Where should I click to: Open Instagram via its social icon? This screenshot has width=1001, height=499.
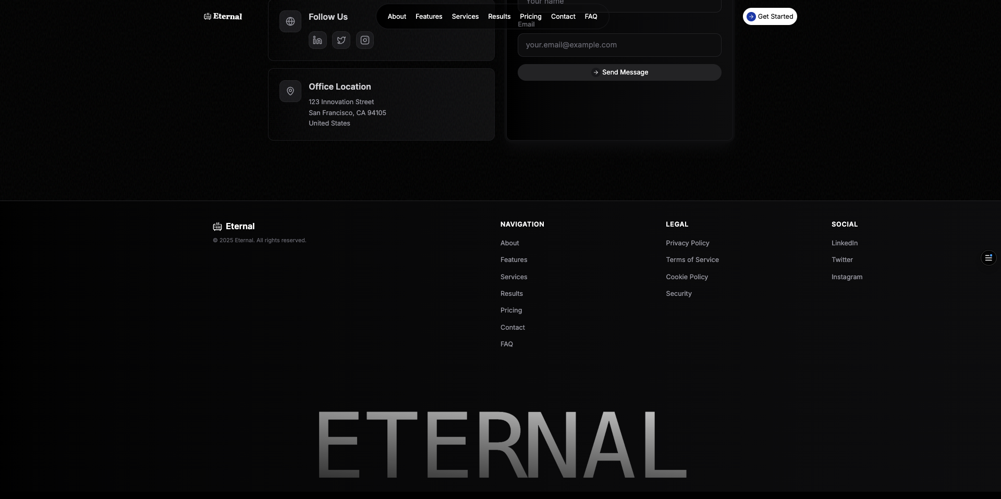pos(364,40)
